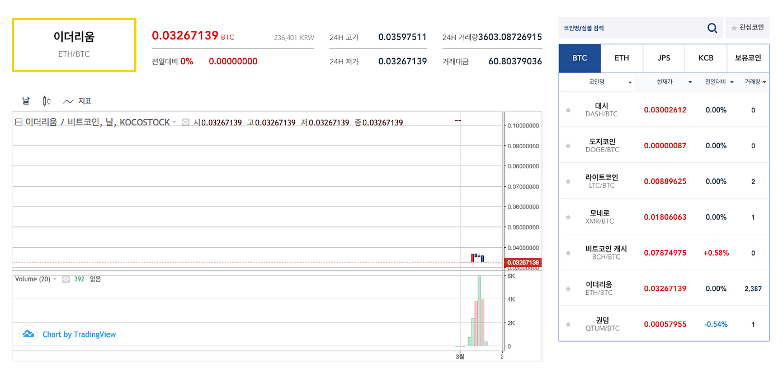Click the 24H 고가 value 0.03597511
Screen dimensions: 783x382
pyautogui.click(x=402, y=37)
